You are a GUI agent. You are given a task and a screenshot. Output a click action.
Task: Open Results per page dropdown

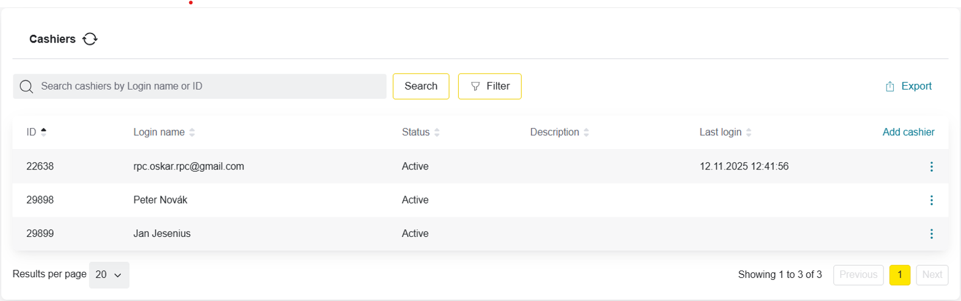pos(109,275)
